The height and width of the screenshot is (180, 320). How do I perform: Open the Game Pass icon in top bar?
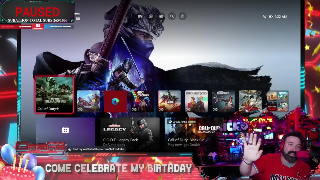[161, 16]
